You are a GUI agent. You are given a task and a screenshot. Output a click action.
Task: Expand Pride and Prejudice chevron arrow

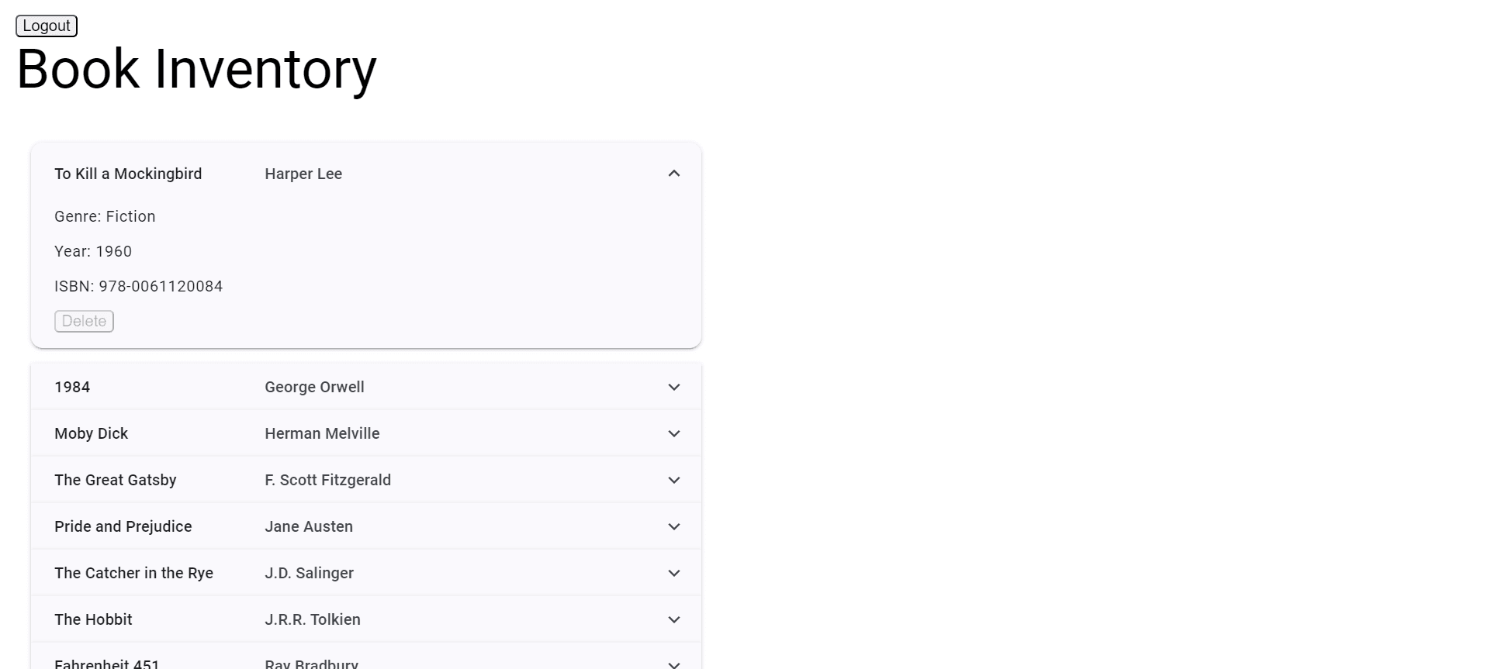pos(673,526)
